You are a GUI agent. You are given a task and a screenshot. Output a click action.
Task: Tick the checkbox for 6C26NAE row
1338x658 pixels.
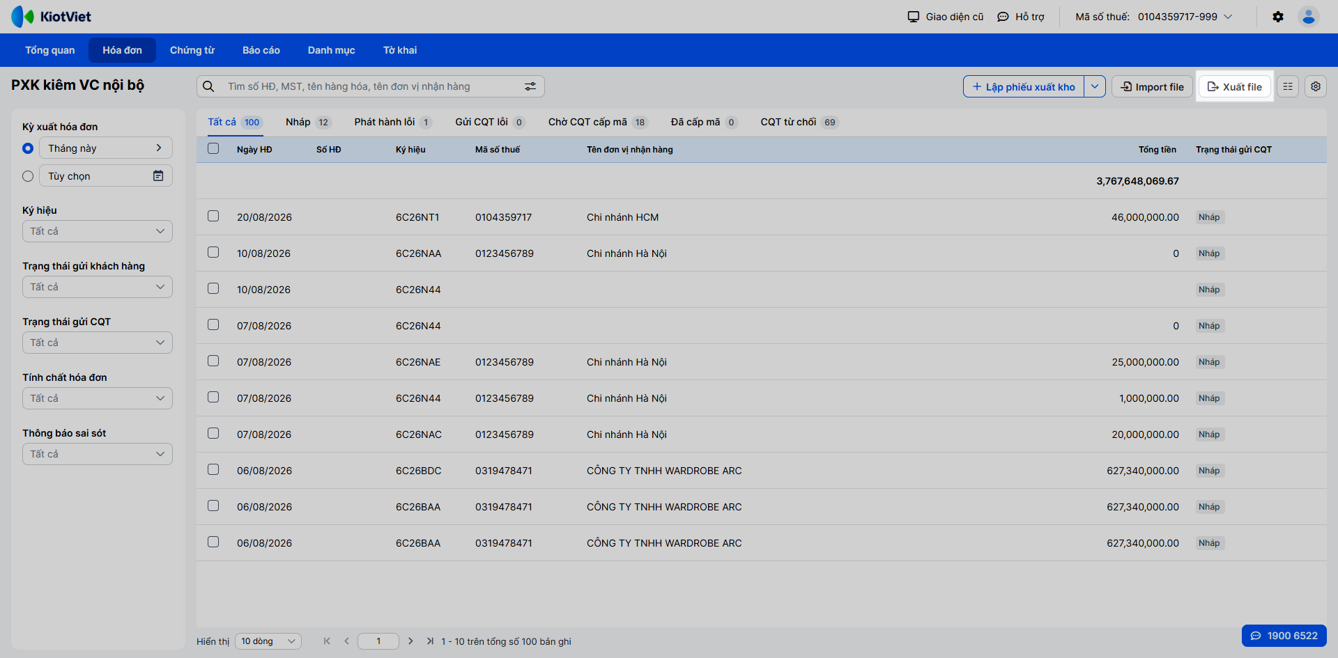[213, 361]
